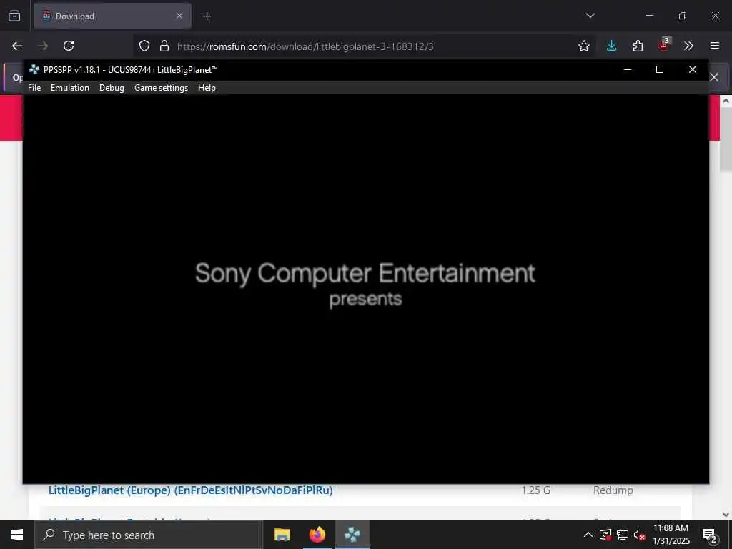Click the Redump label in Europe row
Image resolution: width=732 pixels, height=549 pixels.
[x=613, y=490]
